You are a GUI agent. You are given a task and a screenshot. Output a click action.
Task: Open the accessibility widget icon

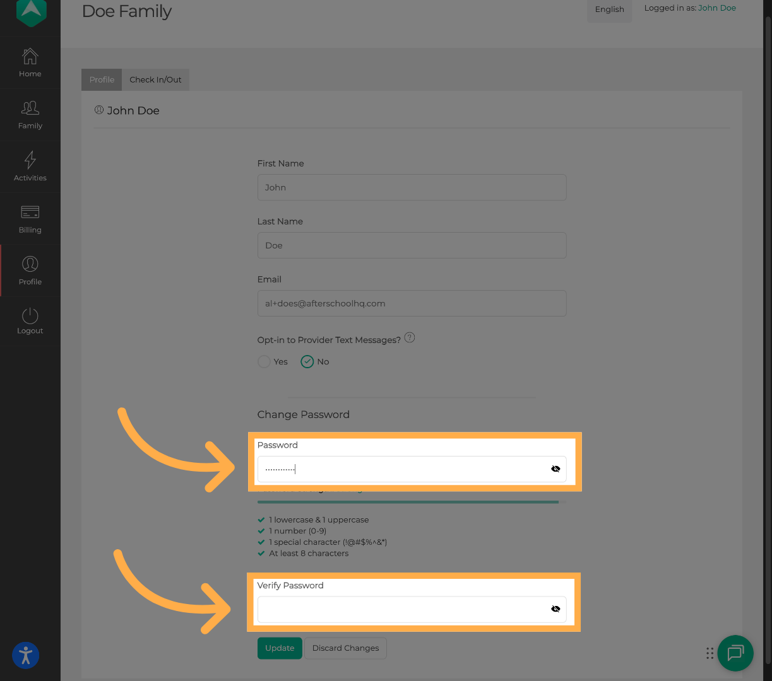pos(26,655)
